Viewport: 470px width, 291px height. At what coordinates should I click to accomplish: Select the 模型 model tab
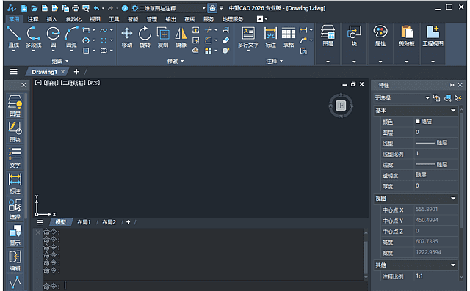pyautogui.click(x=60, y=222)
